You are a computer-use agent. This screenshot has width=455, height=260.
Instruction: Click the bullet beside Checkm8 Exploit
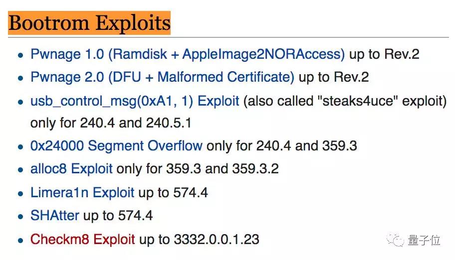20,241
